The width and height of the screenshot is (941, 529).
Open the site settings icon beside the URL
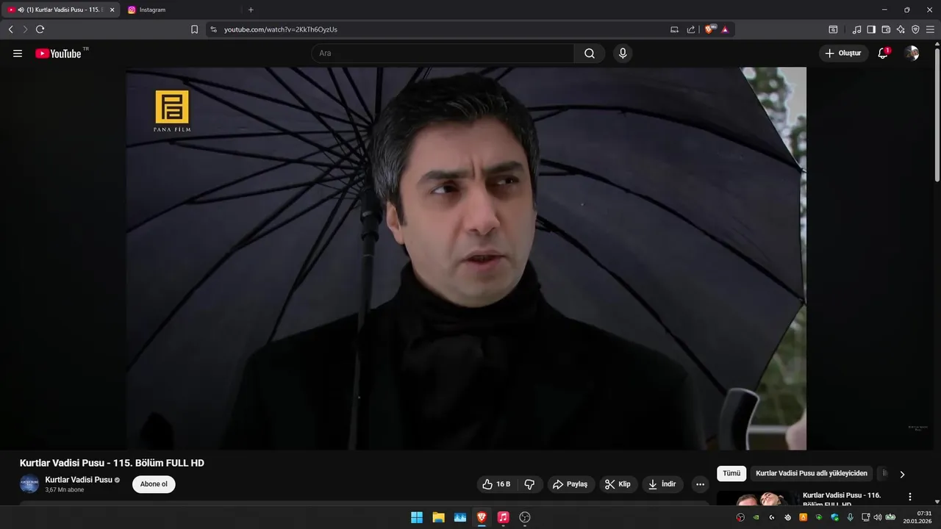pyautogui.click(x=213, y=29)
